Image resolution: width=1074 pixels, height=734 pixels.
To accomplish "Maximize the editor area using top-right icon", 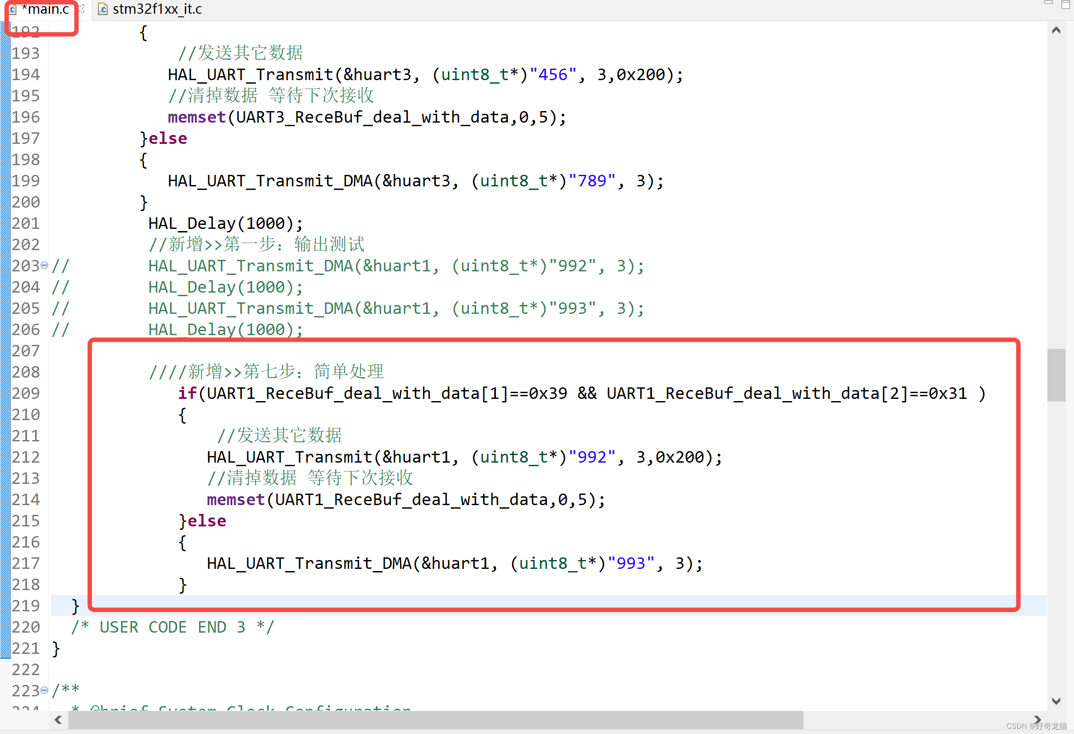I will click(1066, 4).
